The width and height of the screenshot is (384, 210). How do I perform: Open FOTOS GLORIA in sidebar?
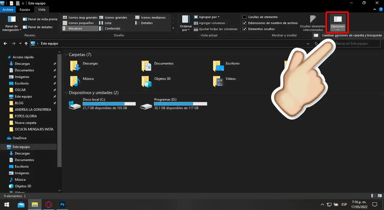26,116
